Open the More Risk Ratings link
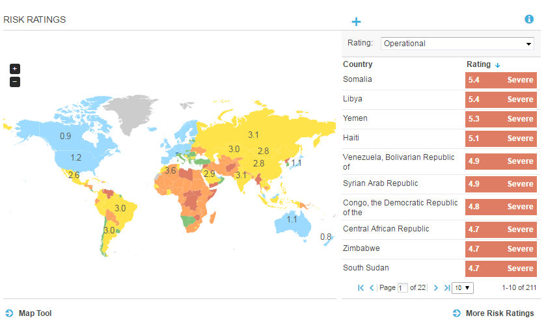 point(499,313)
